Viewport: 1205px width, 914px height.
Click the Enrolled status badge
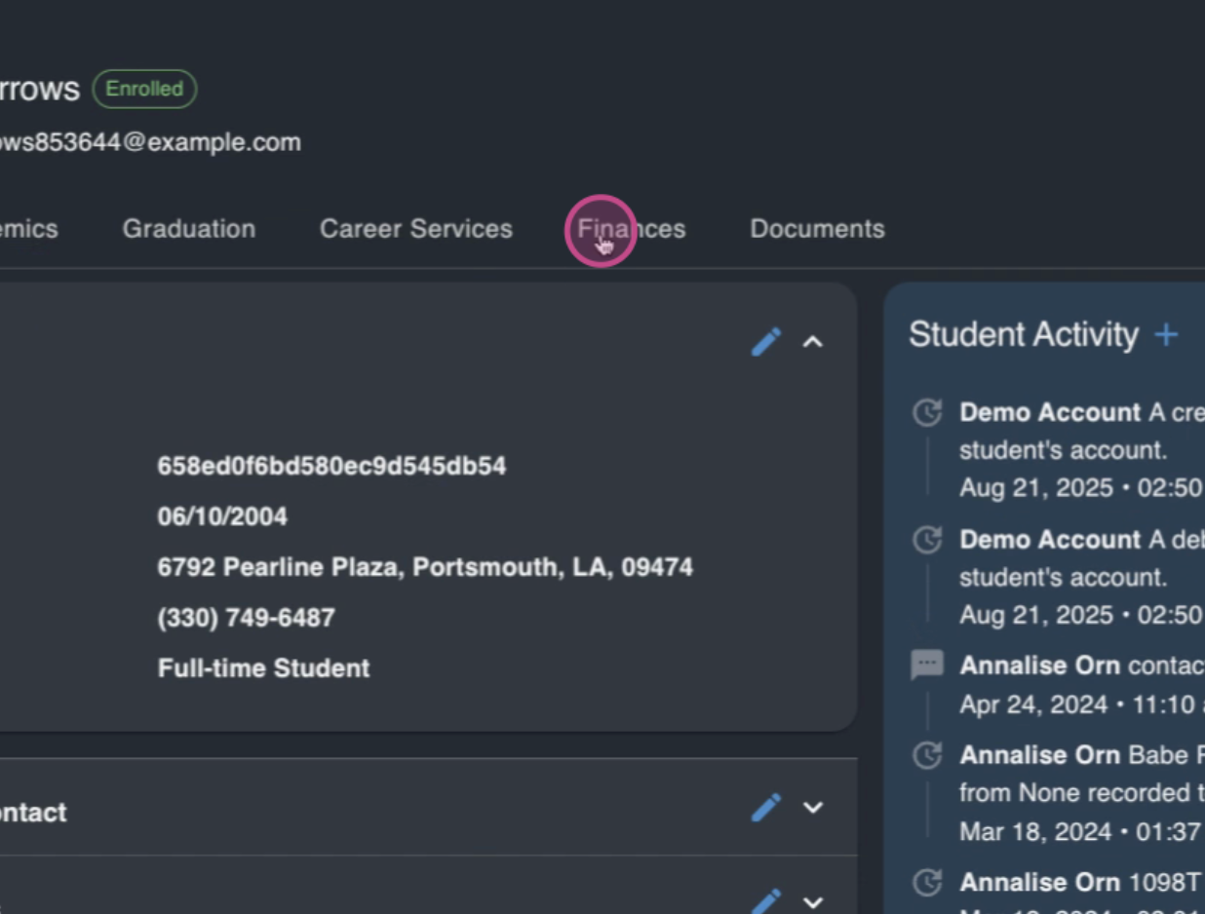[144, 89]
